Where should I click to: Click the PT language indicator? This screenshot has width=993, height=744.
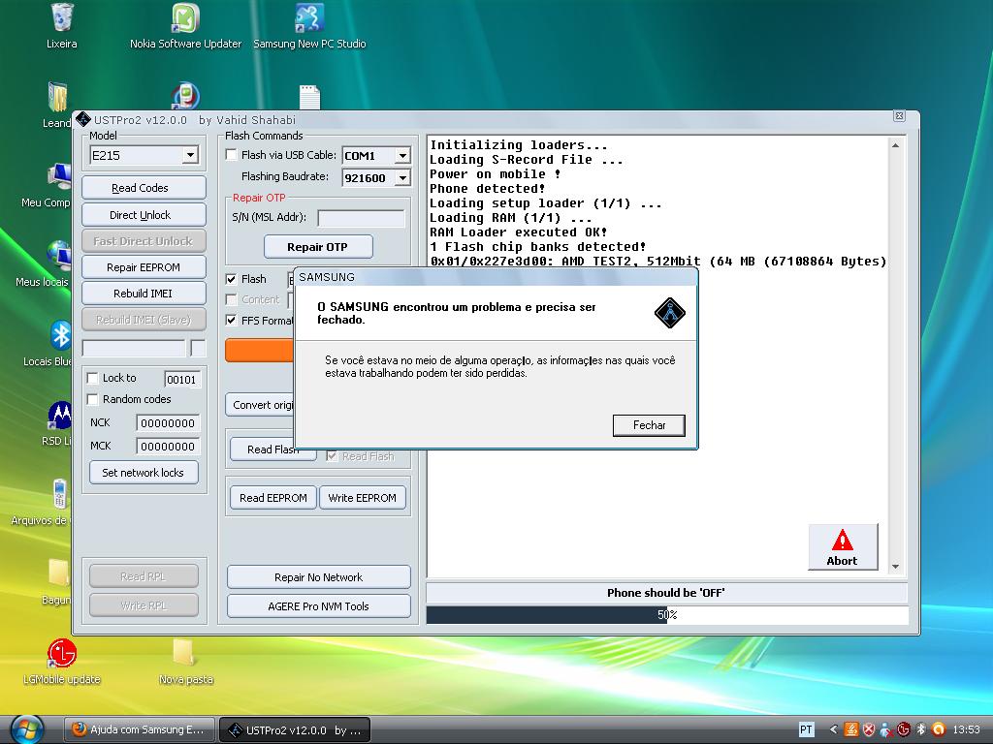pos(806,729)
